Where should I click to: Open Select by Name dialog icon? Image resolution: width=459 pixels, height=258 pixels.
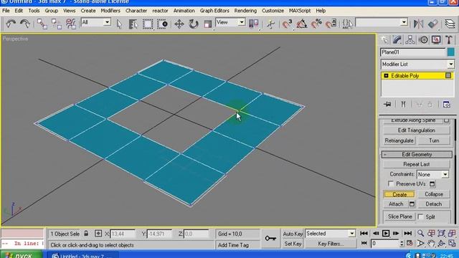click(x=133, y=24)
